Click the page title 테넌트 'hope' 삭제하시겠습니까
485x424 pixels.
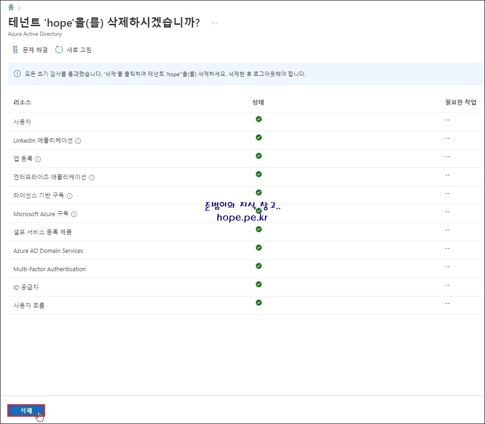(104, 22)
